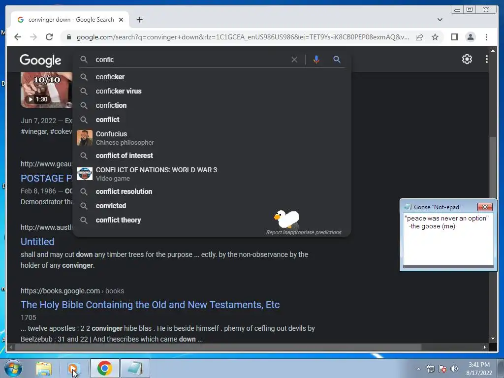Open Windows Media Player from taskbar
Image resolution: width=504 pixels, height=378 pixels.
pos(73,368)
